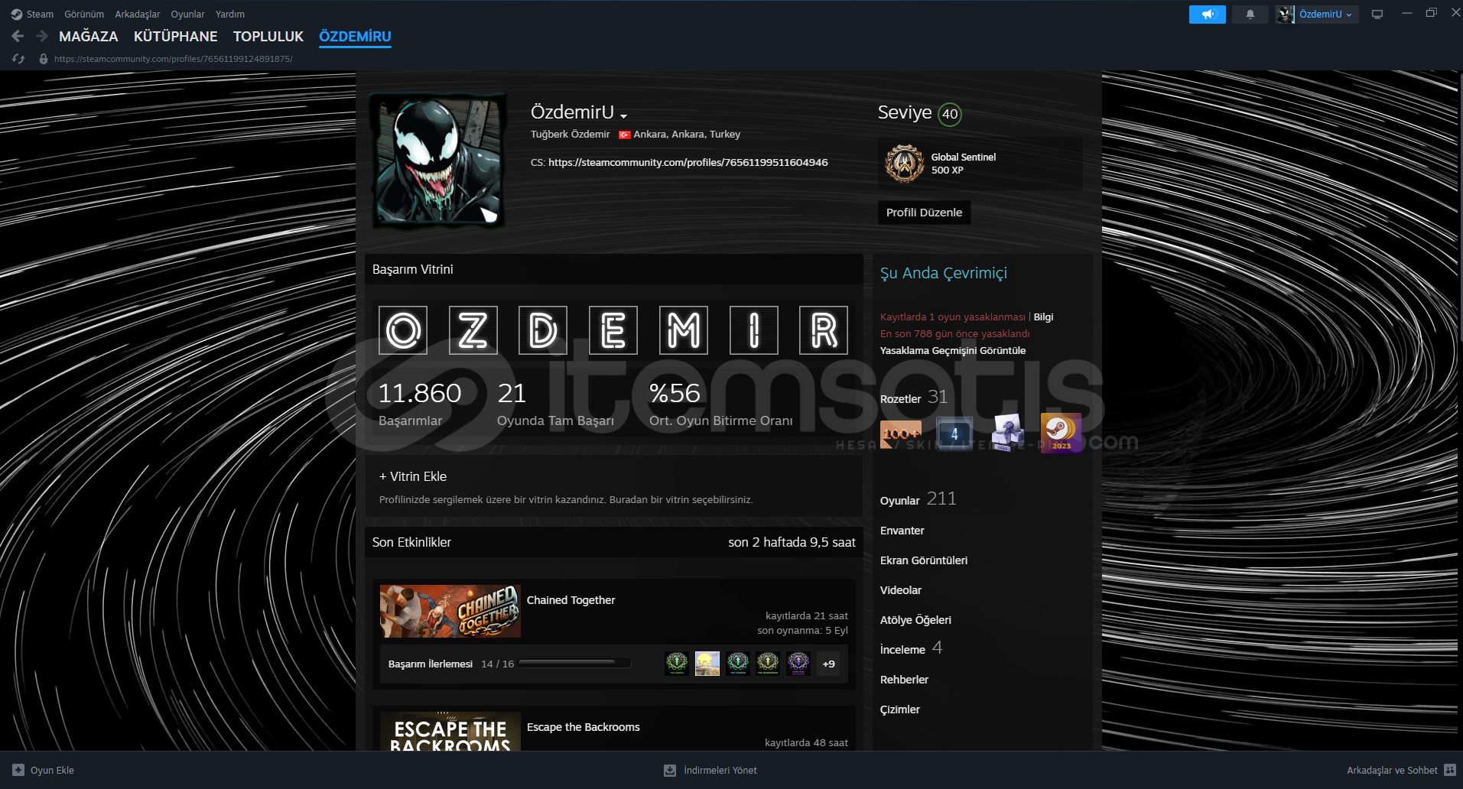The height and width of the screenshot is (789, 1463).
Task: Click the 100+ games badge
Action: click(x=901, y=433)
